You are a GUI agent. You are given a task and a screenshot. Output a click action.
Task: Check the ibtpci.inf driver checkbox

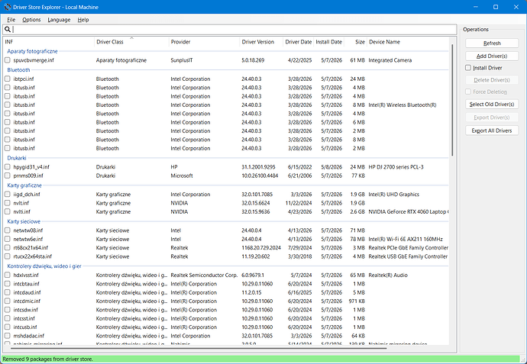tap(8, 79)
